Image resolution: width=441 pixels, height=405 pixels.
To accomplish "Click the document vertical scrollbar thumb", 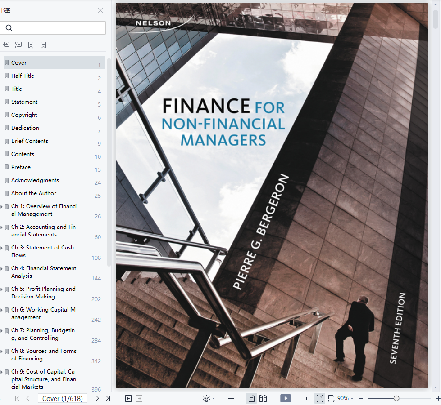I will coord(436,19).
